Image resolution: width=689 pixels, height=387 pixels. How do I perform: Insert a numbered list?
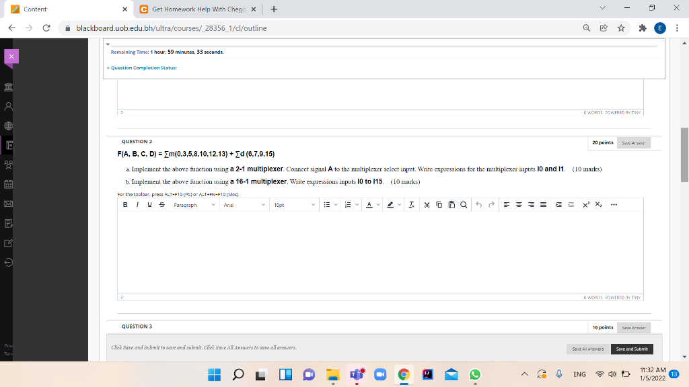(x=348, y=204)
